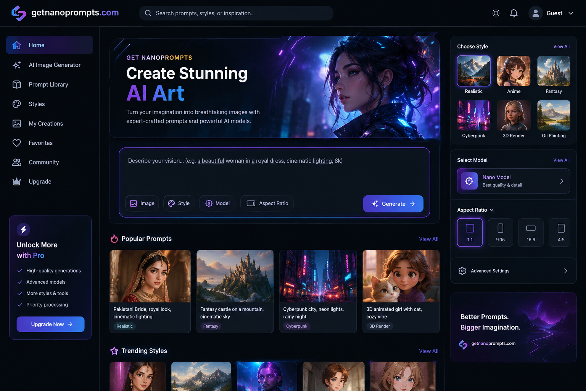This screenshot has height=391, width=586.
Task: Go to Home in the sidebar
Action: [50, 45]
